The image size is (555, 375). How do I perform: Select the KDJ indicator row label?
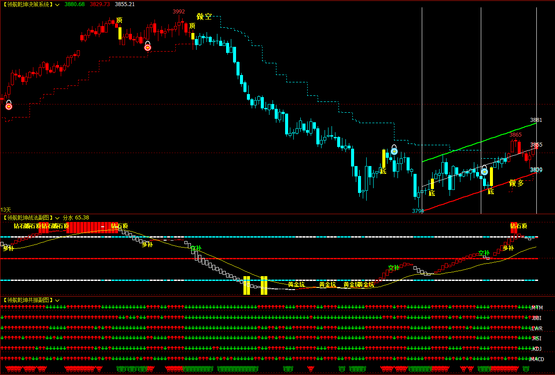click(537, 349)
